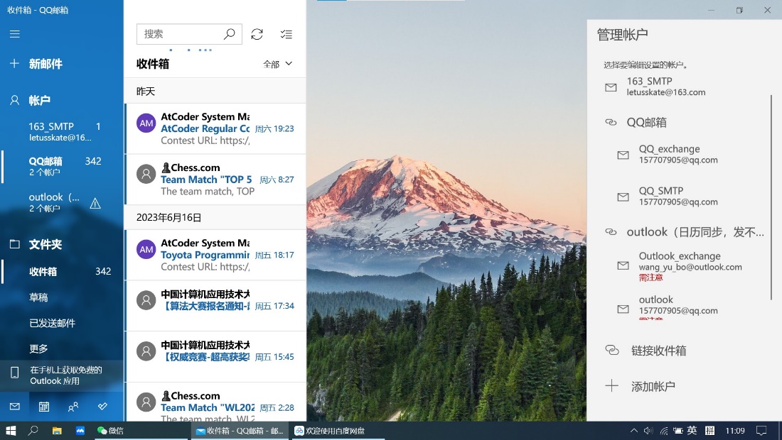Switch input language via 英 indicator

(x=692, y=431)
